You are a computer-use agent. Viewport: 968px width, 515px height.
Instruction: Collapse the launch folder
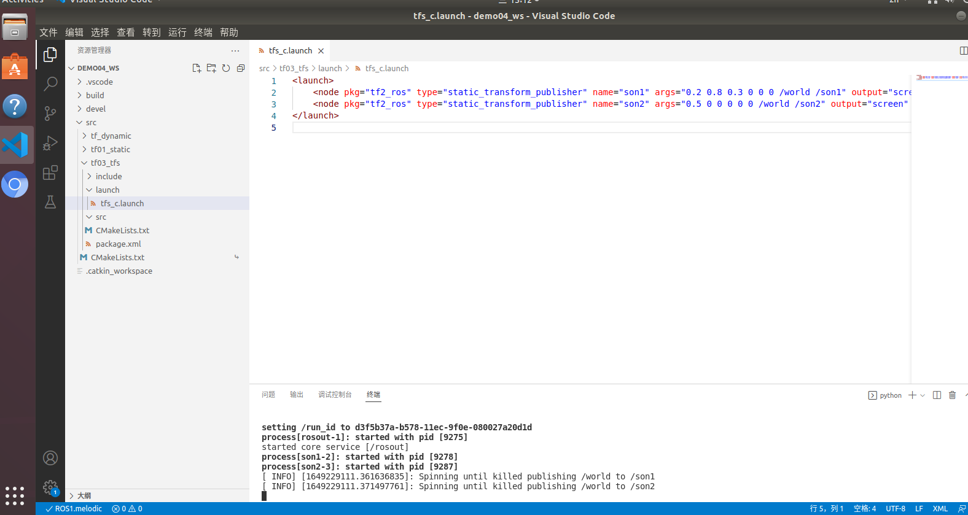click(107, 190)
